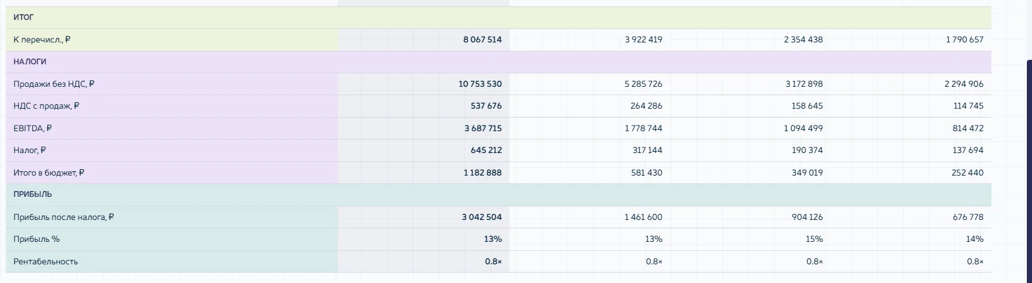
Task: Click total value 537 676
Action: pyautogui.click(x=486, y=106)
